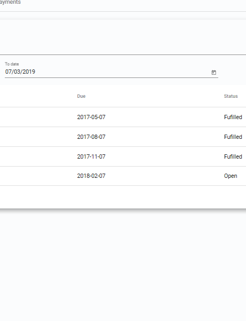Viewport: 246px width, 321px height.
Task: Click Fulfilled status in the 2017-11-07 row
Action: click(233, 156)
